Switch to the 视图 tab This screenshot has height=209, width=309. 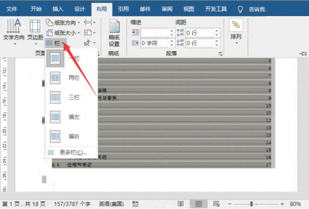pos(189,9)
